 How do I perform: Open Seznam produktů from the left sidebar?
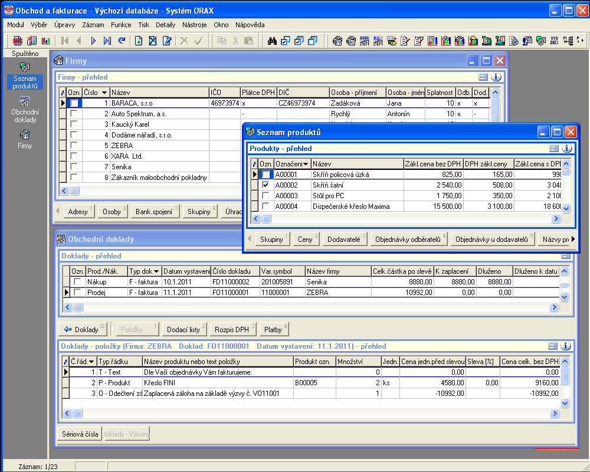click(25, 76)
